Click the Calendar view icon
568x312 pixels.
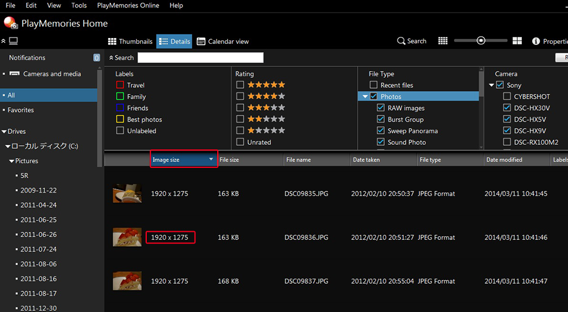201,41
